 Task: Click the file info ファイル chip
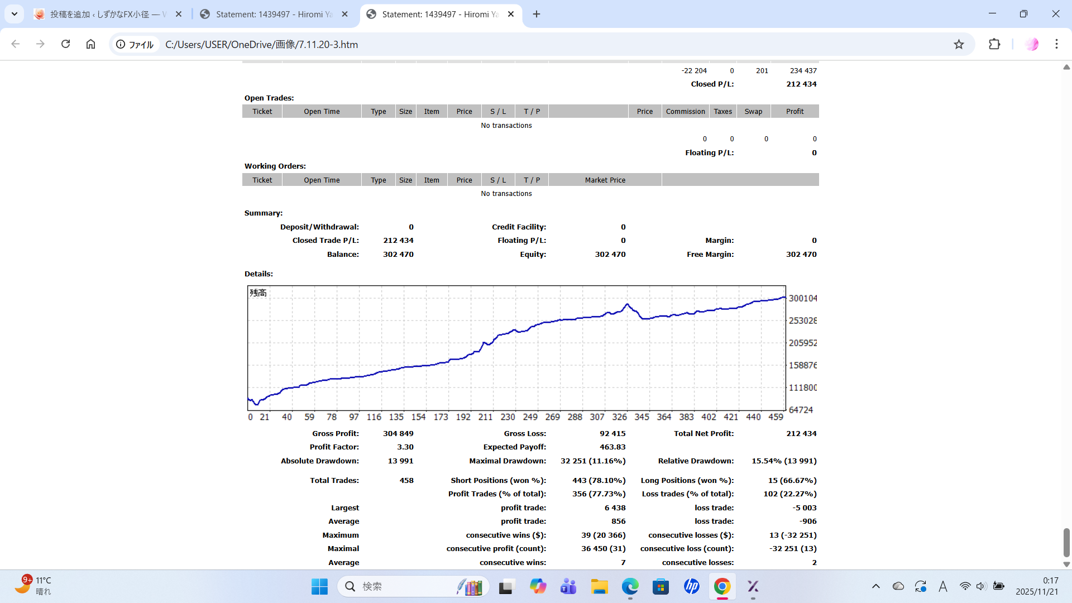point(135,44)
